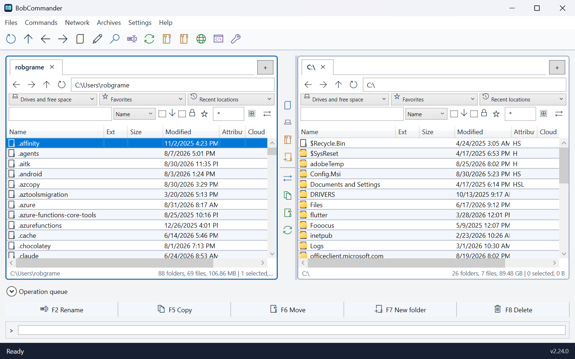The image size is (575, 359).
Task: Open right panel Drives and free space dropdown
Action: point(345,99)
